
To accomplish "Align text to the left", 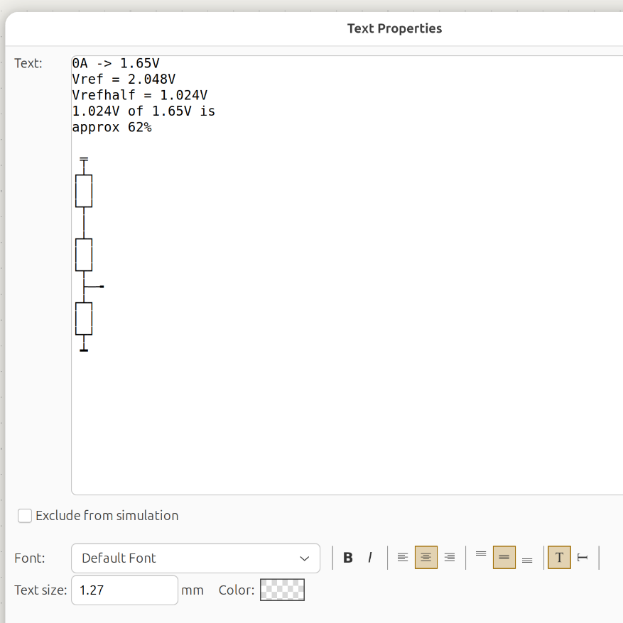I will pos(403,558).
